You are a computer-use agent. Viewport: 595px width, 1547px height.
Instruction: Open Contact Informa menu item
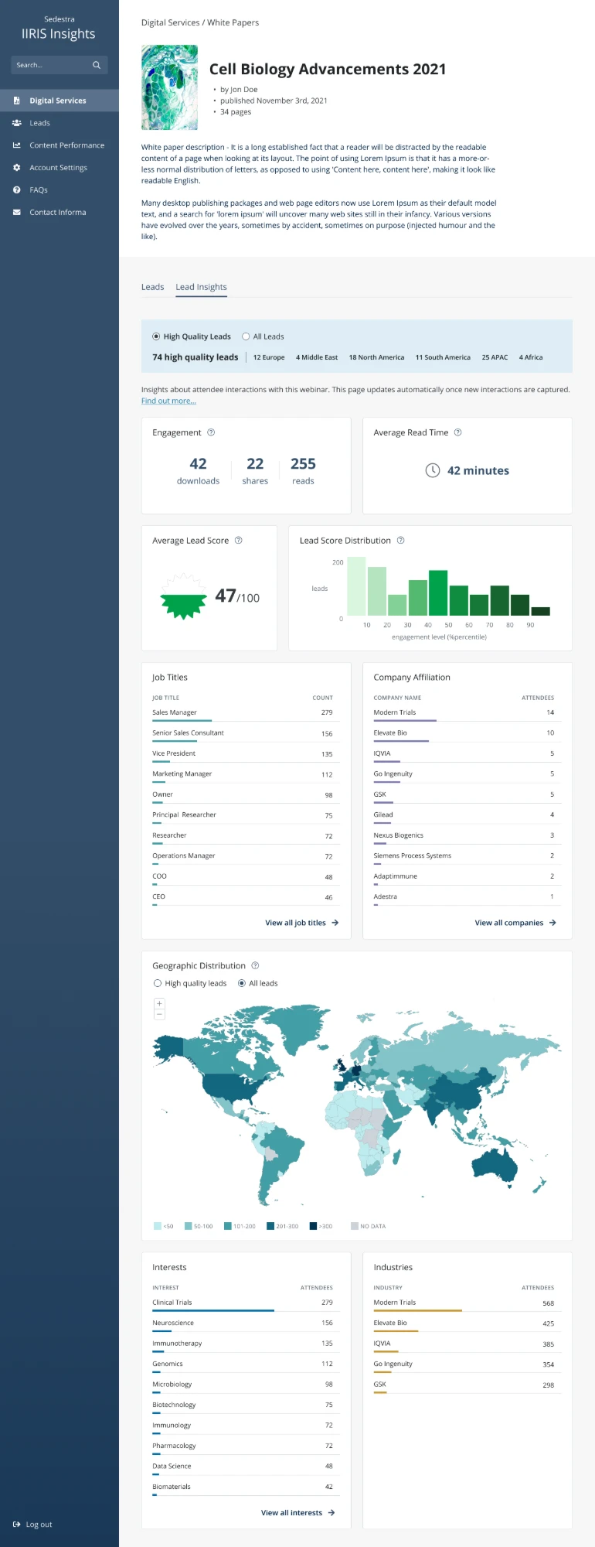[x=59, y=213]
